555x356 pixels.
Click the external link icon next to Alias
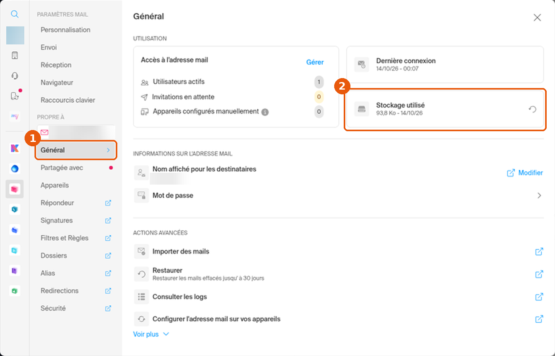coord(108,273)
